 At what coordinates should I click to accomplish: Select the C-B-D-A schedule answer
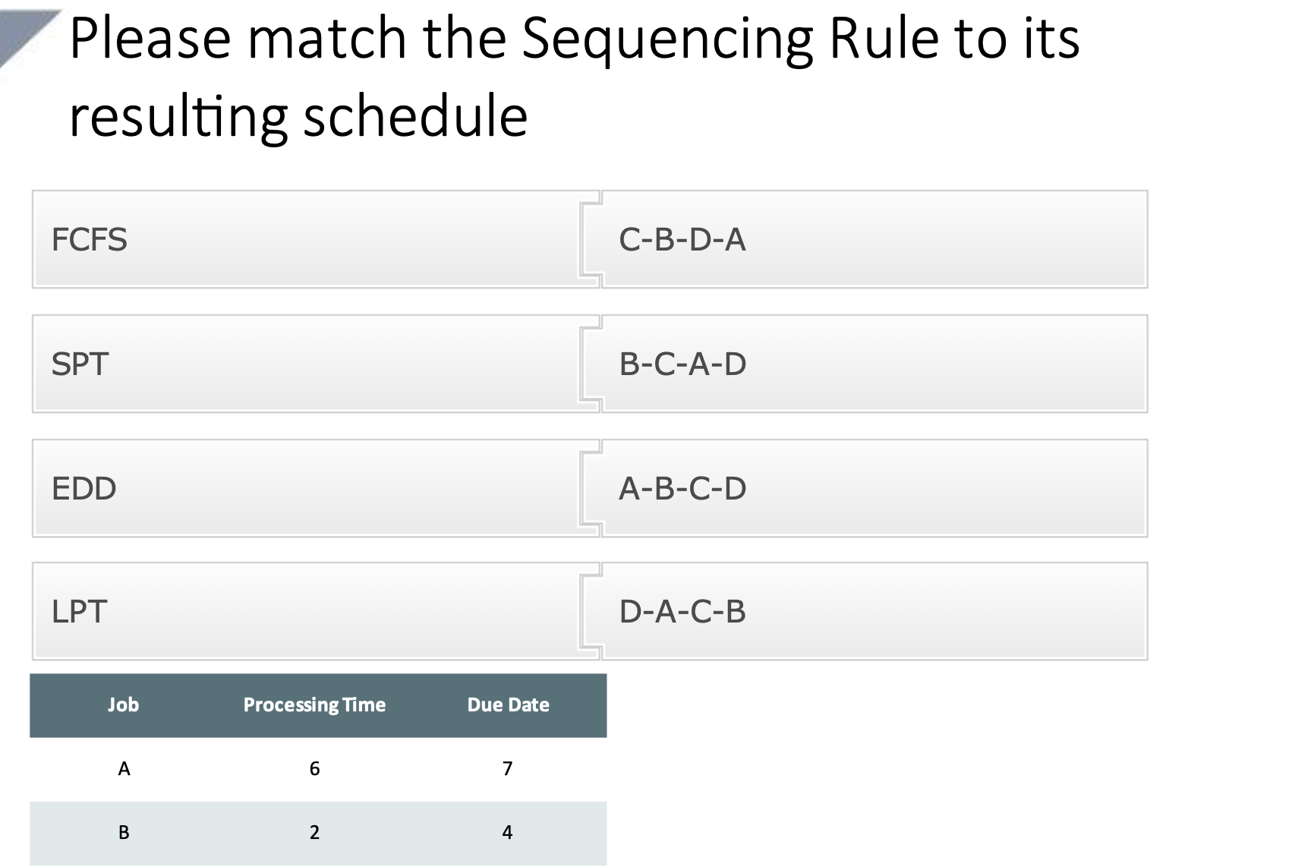click(x=873, y=240)
